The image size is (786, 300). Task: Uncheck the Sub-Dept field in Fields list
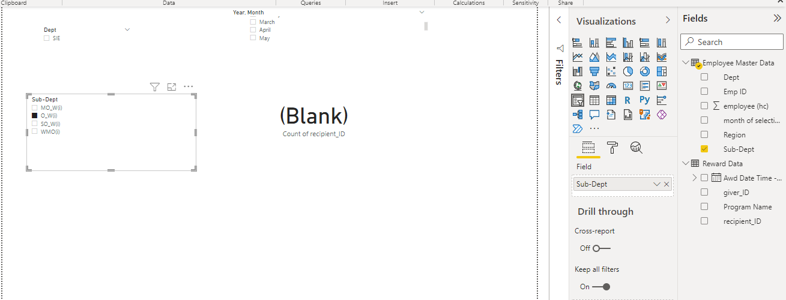pos(704,149)
